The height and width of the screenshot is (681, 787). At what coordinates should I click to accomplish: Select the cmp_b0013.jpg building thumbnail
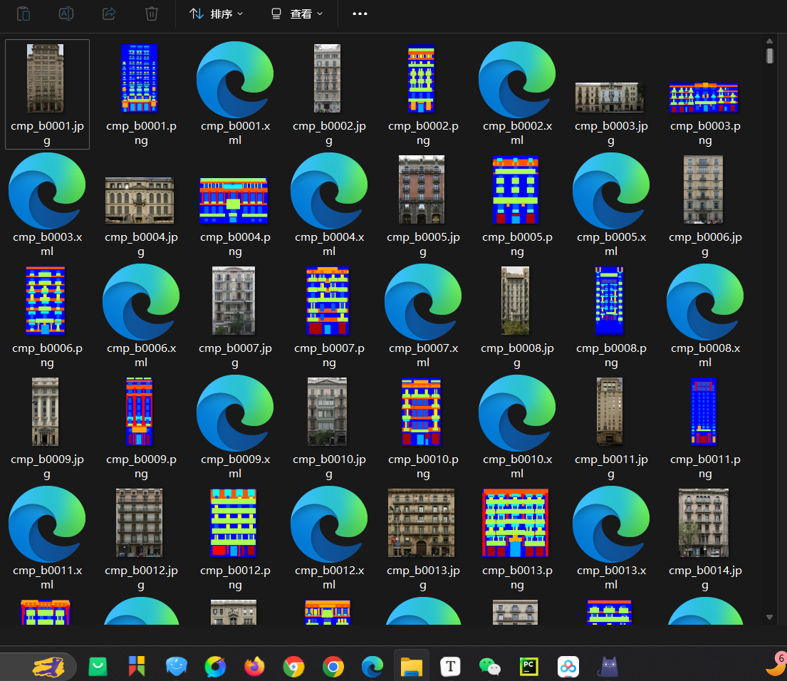coord(421,523)
